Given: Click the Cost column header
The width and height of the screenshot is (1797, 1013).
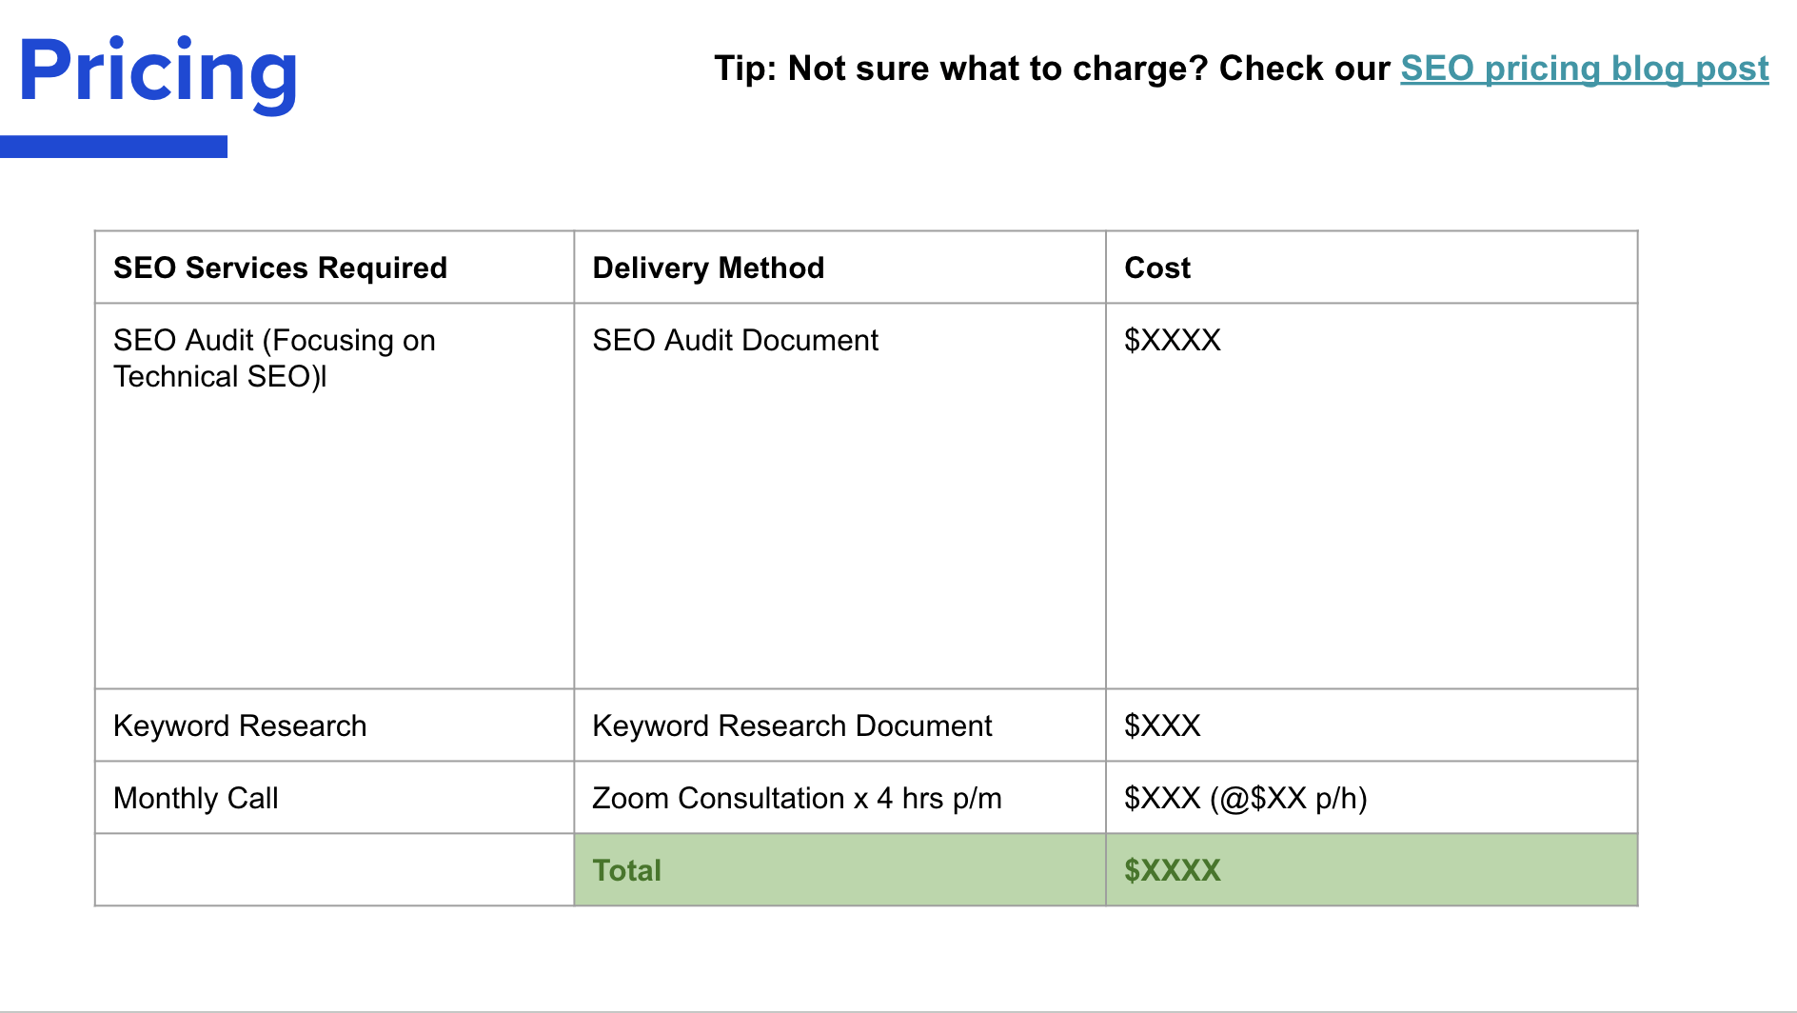Looking at the screenshot, I should click(1157, 268).
